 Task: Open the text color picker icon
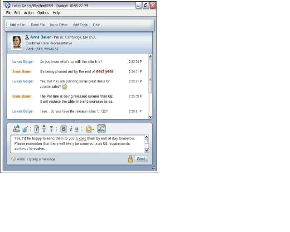(x=16, y=129)
